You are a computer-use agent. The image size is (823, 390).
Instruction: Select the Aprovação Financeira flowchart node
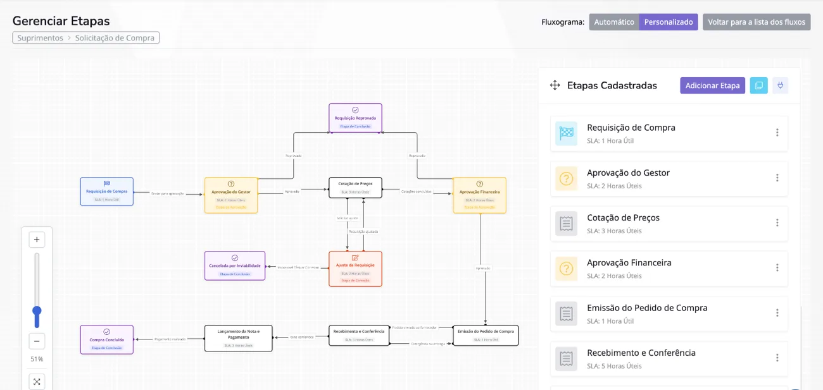pyautogui.click(x=479, y=195)
